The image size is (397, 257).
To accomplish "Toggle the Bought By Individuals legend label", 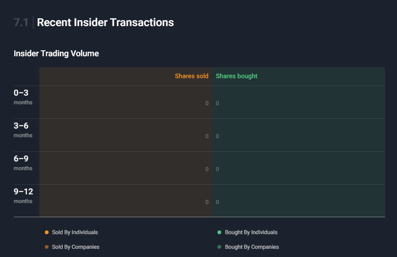I will (x=251, y=232).
